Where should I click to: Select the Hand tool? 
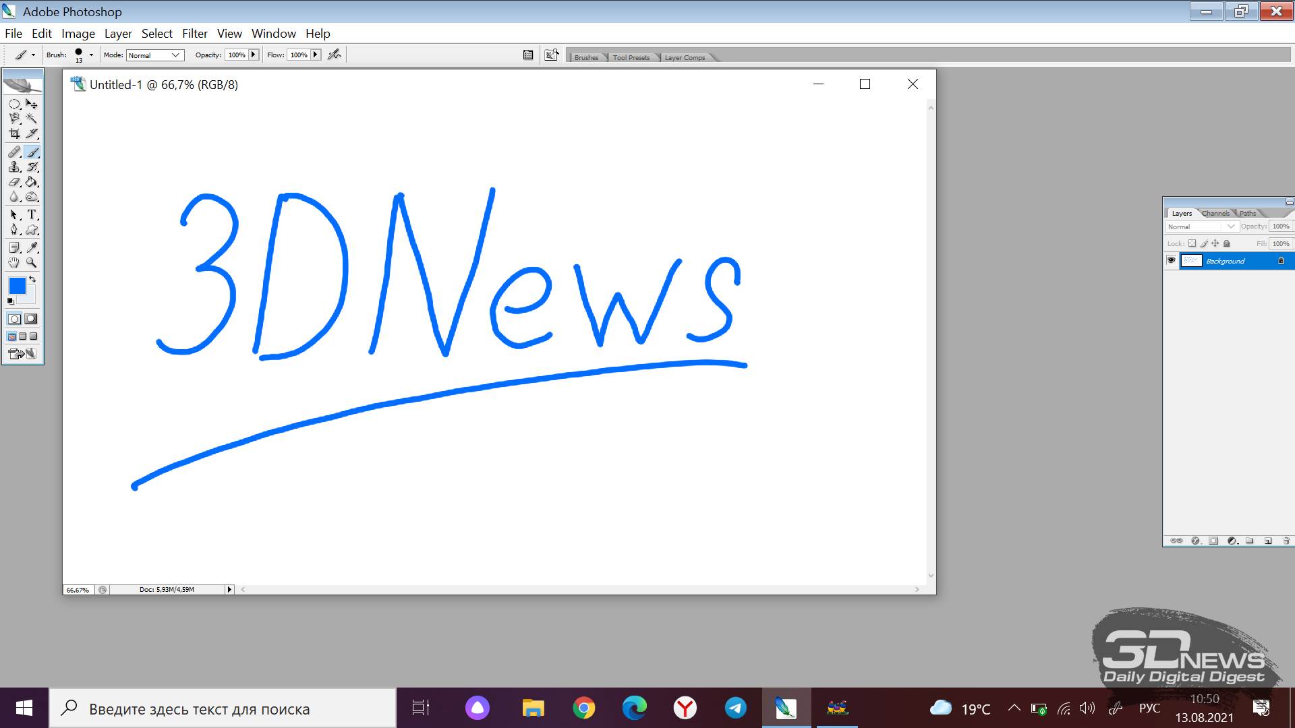14,262
